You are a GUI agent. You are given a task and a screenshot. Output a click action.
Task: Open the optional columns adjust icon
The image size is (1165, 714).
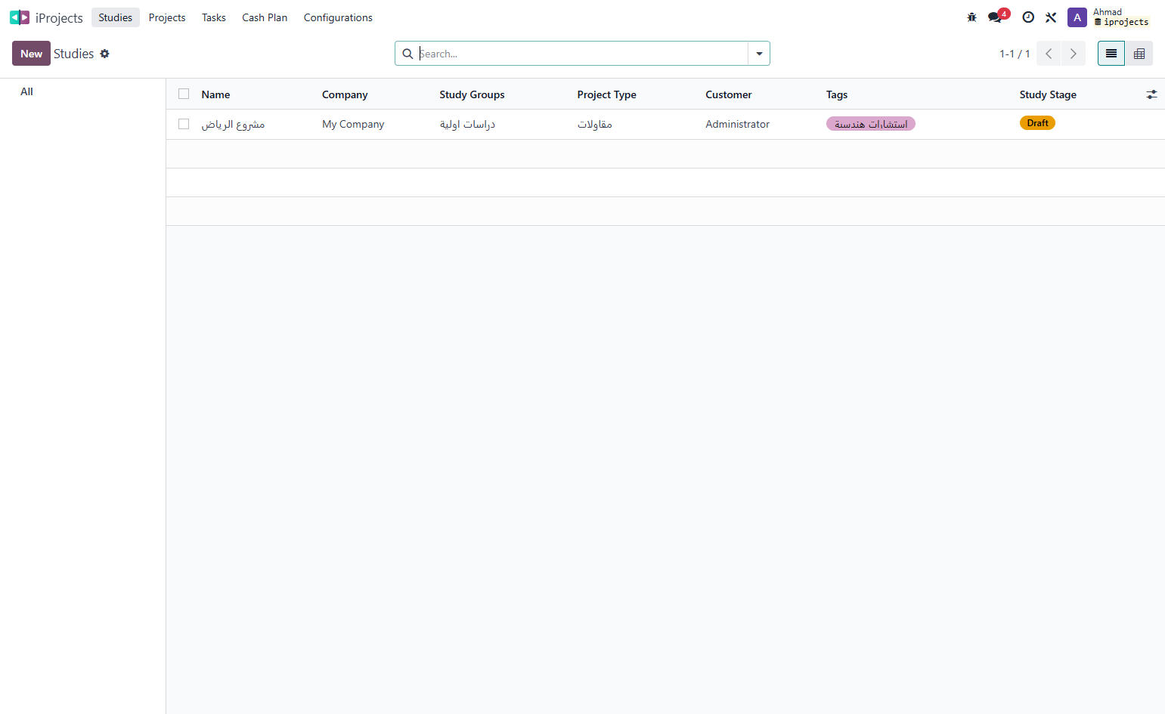[1151, 94]
